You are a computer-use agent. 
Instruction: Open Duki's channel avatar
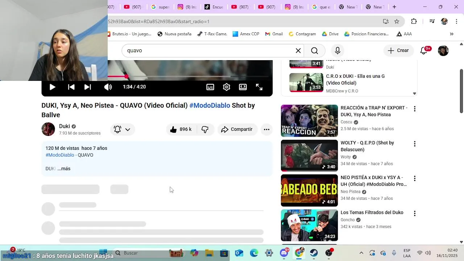(x=48, y=129)
